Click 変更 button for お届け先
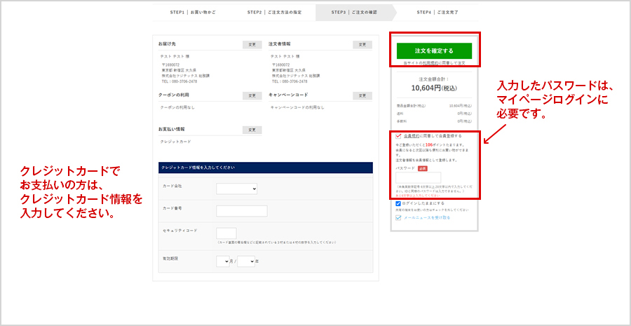 [x=252, y=44]
